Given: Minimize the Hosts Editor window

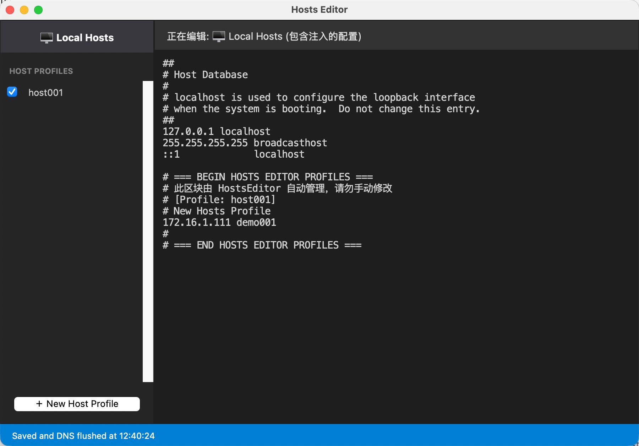Looking at the screenshot, I should (x=24, y=10).
